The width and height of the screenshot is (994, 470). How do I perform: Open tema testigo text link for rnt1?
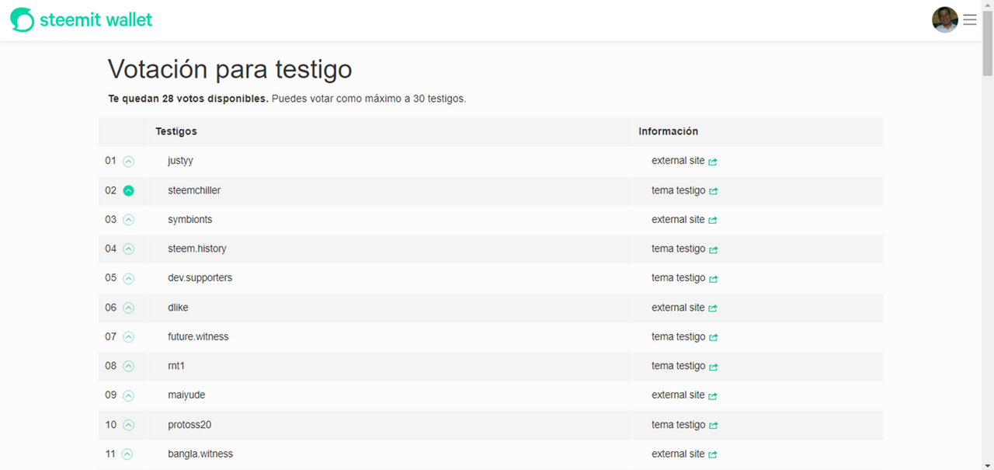pyautogui.click(x=678, y=366)
